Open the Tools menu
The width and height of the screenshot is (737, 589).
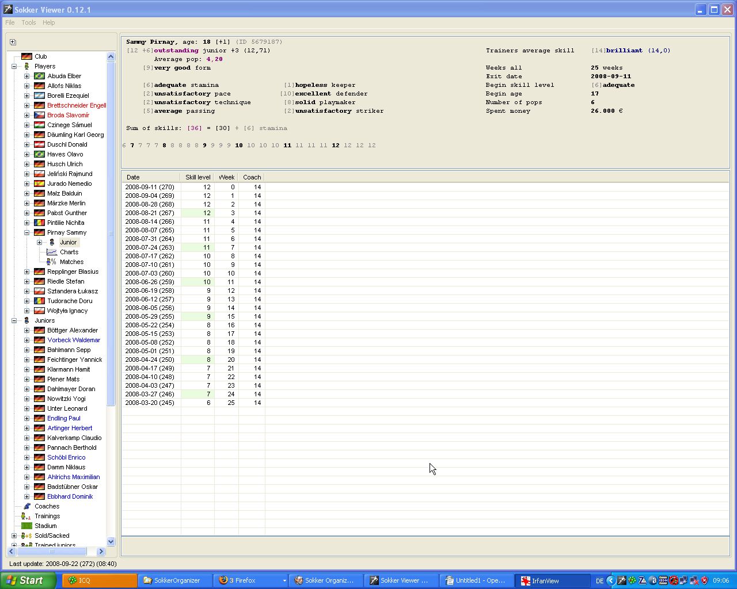(29, 22)
